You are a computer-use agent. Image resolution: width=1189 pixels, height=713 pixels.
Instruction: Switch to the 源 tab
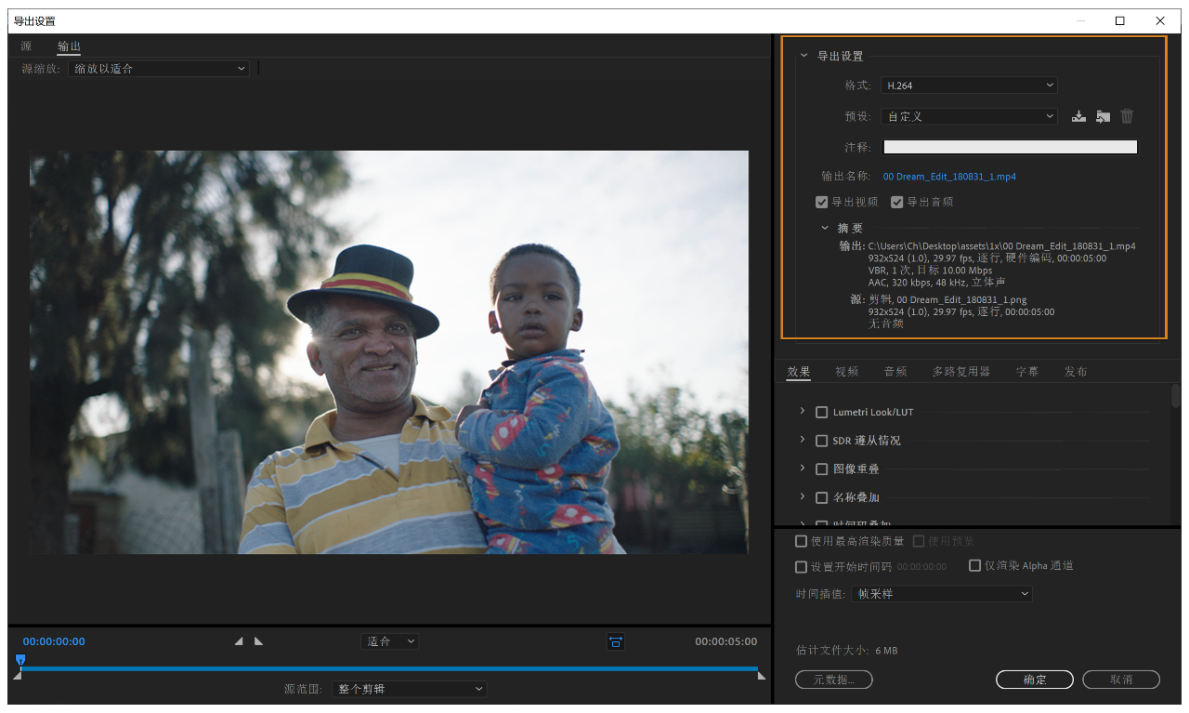26,46
